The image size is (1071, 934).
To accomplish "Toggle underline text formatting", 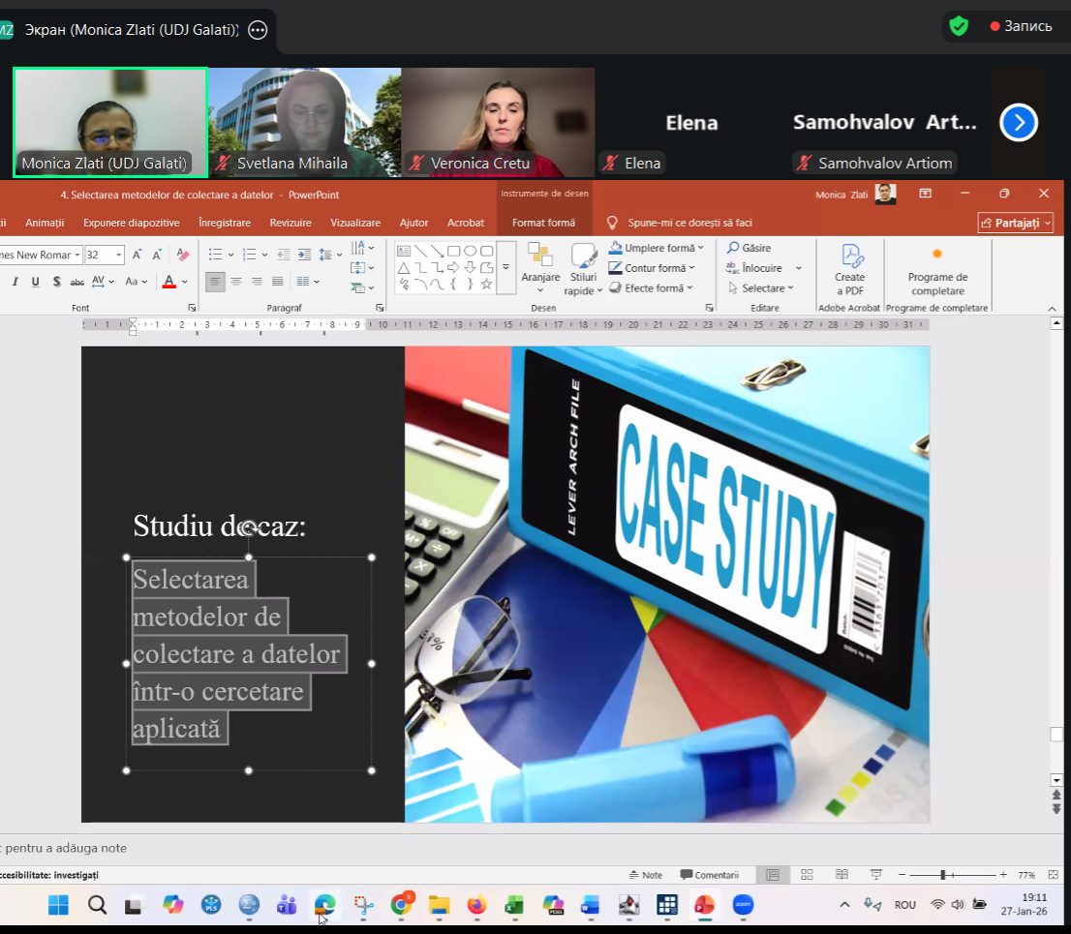I will pyautogui.click(x=36, y=282).
